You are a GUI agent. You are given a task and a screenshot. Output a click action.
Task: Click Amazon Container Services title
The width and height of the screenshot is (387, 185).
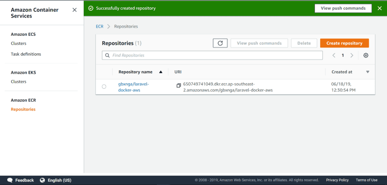coord(34,13)
